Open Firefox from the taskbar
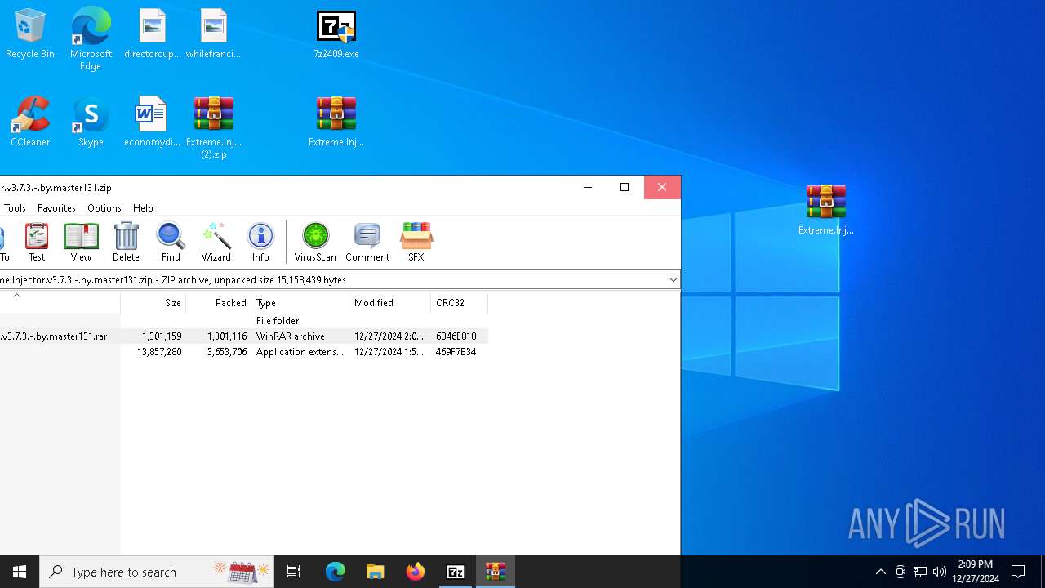This screenshot has width=1045, height=588. tap(416, 572)
